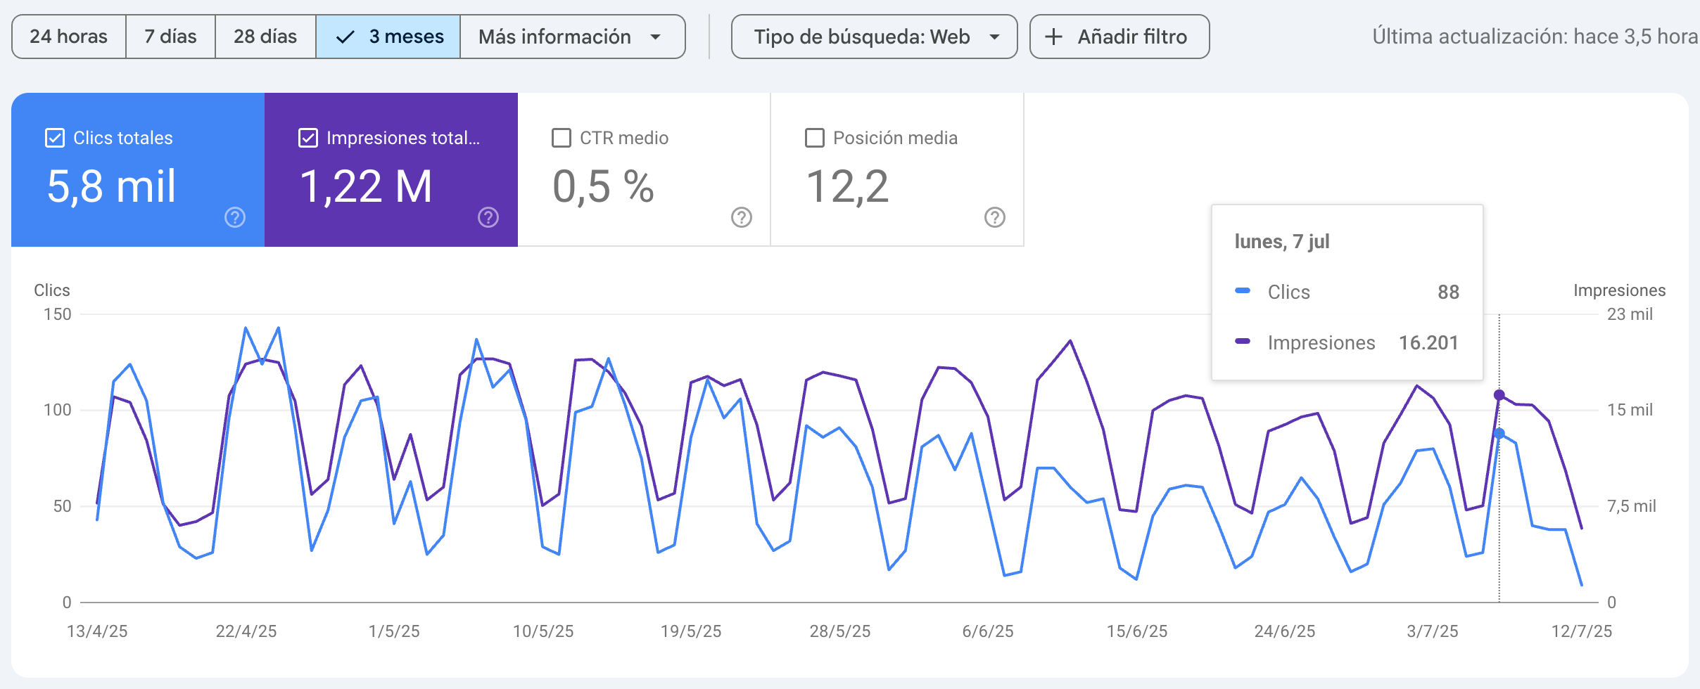
Task: Click the plus icon in Añadir filtro
Action: [x=1053, y=37]
